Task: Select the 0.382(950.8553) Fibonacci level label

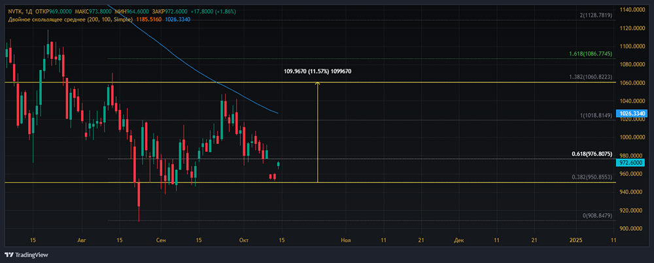Action: tap(592, 177)
